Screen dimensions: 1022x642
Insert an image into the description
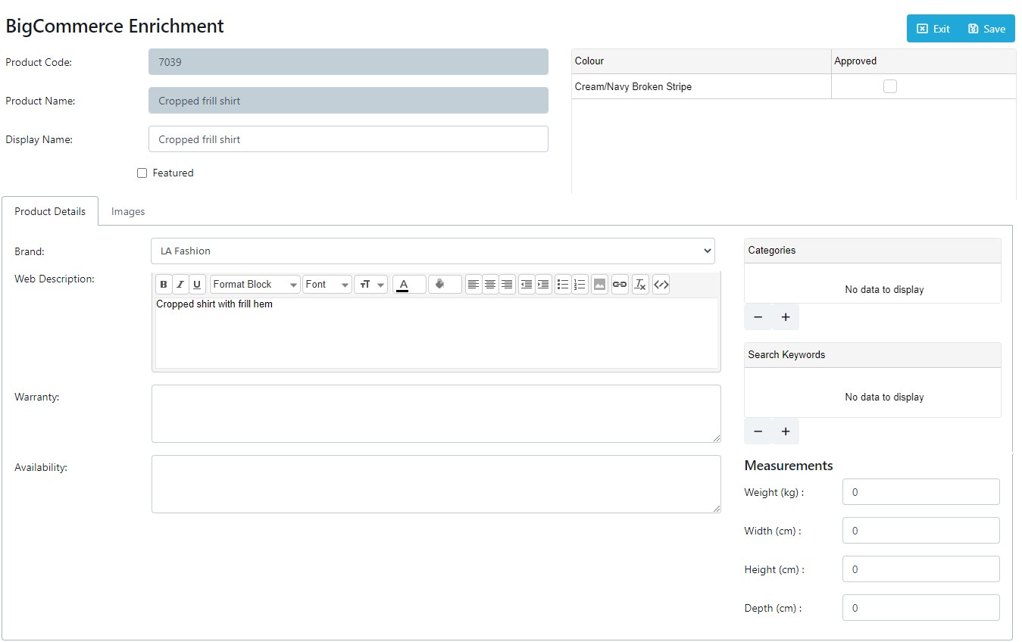point(599,285)
